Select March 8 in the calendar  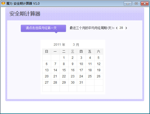64,64
